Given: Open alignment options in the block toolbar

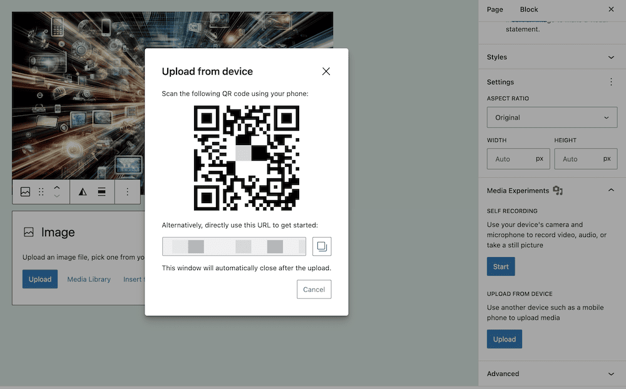Looking at the screenshot, I should coord(100,191).
